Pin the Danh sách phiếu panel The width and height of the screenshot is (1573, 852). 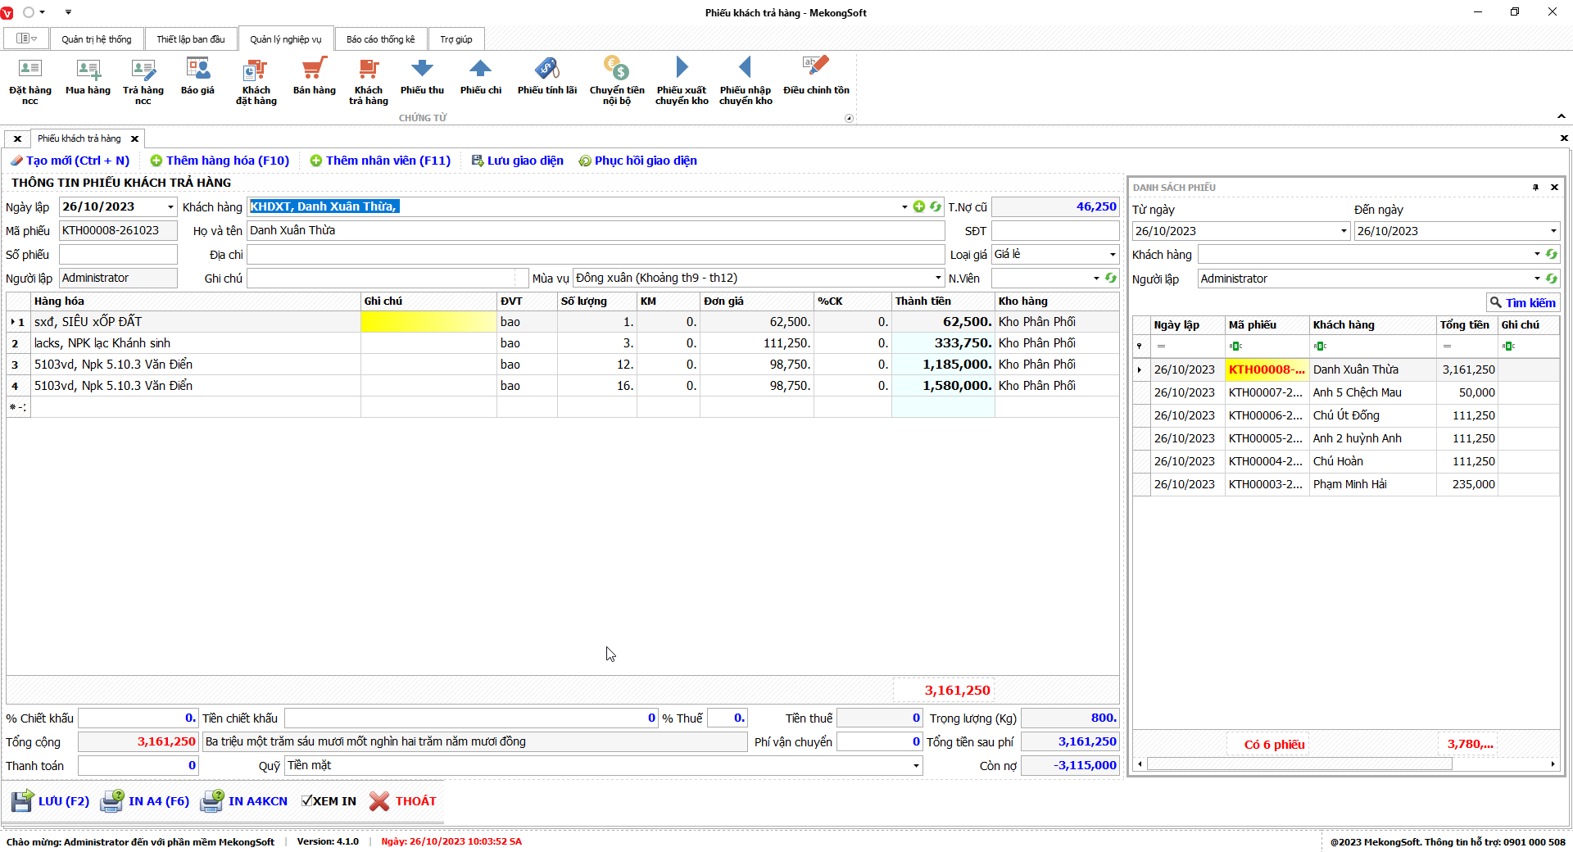point(1535,188)
